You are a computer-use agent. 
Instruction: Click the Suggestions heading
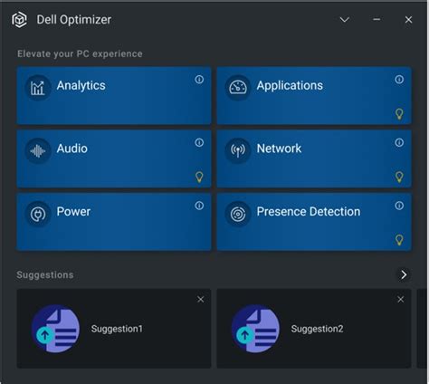(x=45, y=275)
